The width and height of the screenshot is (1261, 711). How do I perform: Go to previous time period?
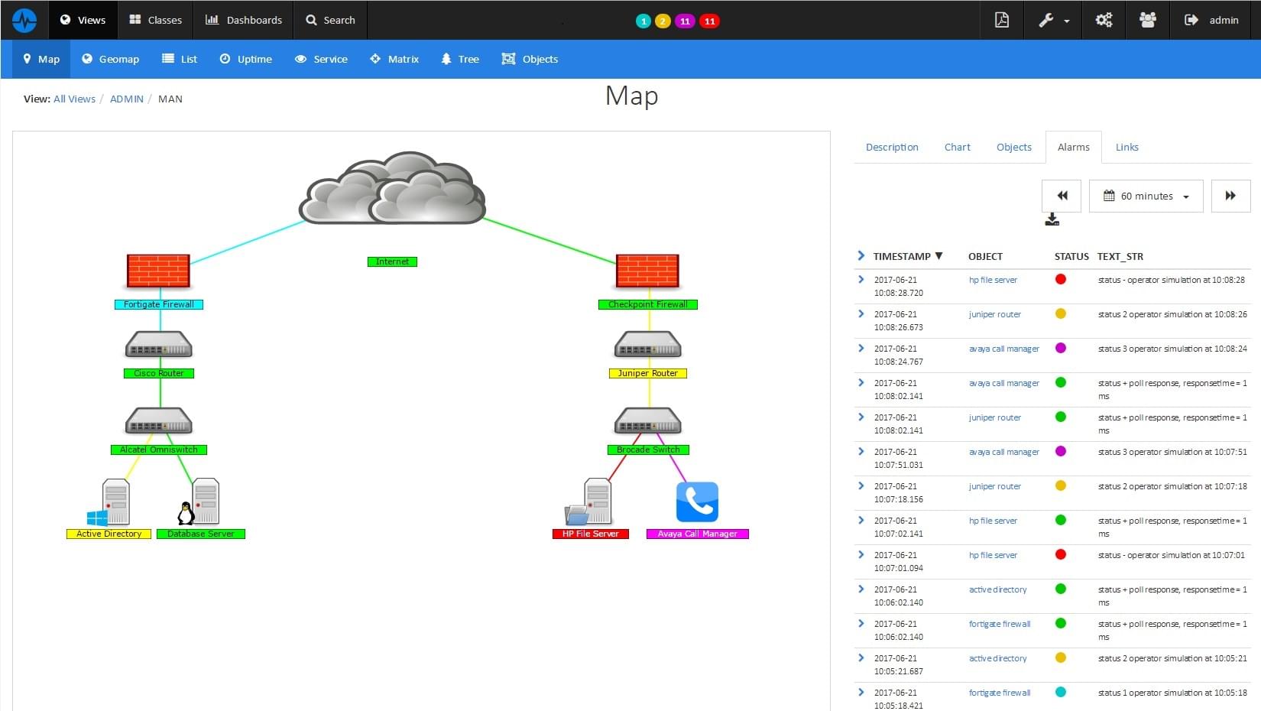coord(1062,196)
